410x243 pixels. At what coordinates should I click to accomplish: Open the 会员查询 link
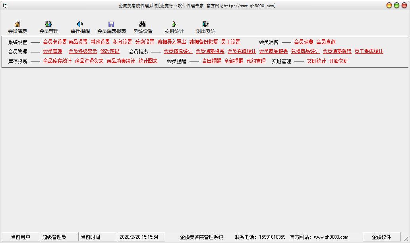326,42
